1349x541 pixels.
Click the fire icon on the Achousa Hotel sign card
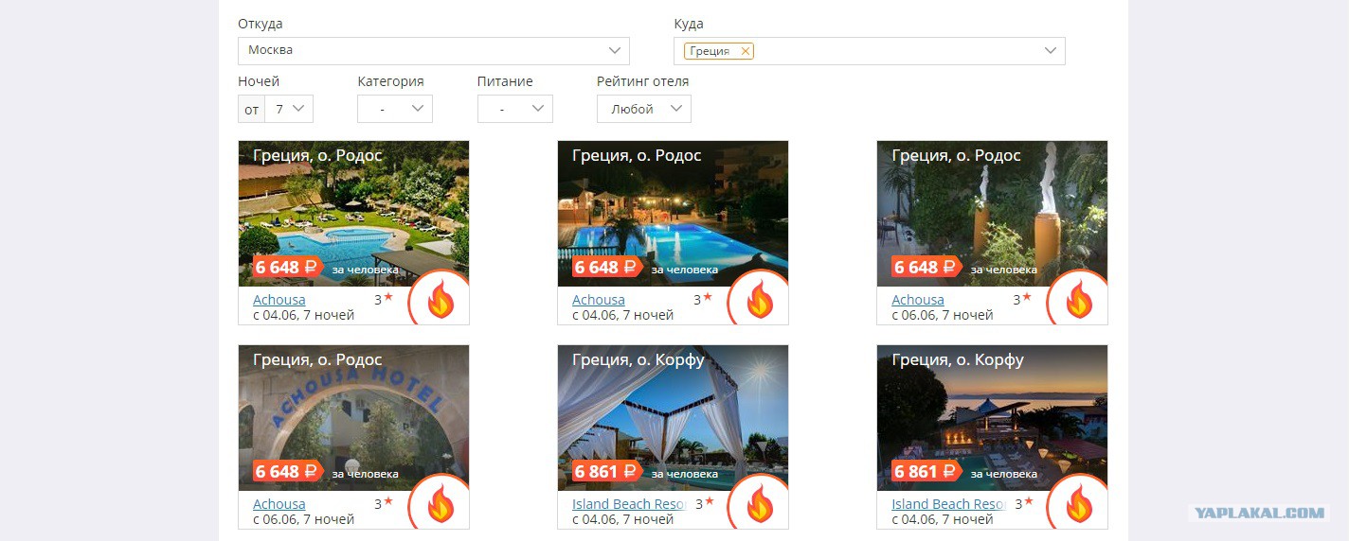click(440, 505)
